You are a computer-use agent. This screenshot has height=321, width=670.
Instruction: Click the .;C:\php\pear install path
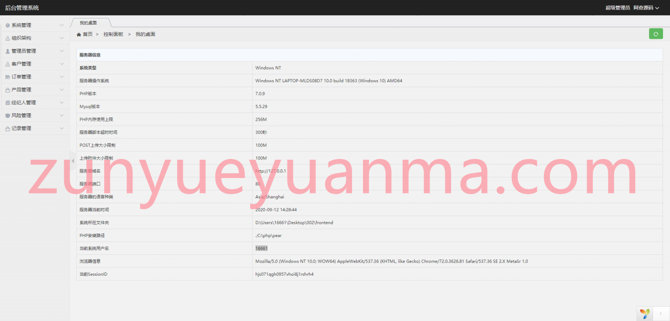pyautogui.click(x=268, y=236)
